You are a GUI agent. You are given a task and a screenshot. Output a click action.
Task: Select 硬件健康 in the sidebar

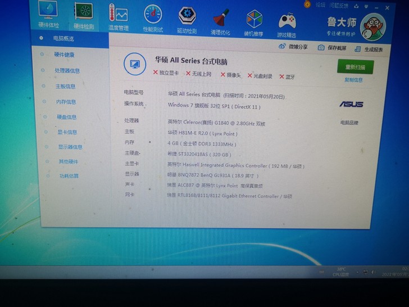64,55
